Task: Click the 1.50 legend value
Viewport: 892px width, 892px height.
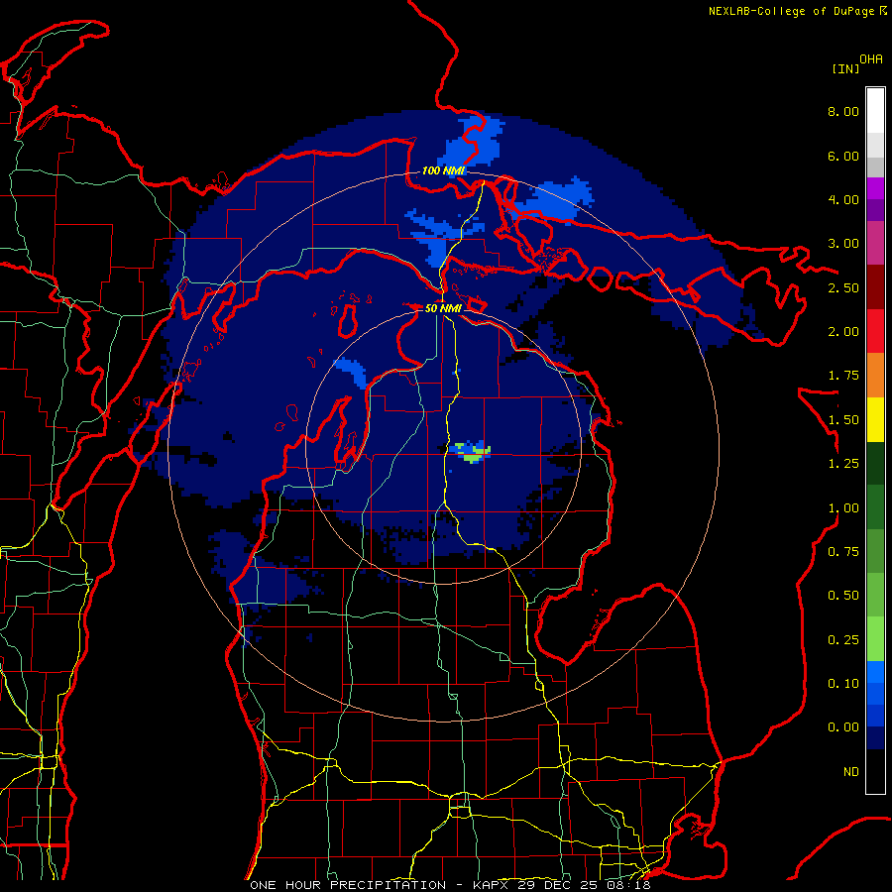Action: (x=843, y=420)
